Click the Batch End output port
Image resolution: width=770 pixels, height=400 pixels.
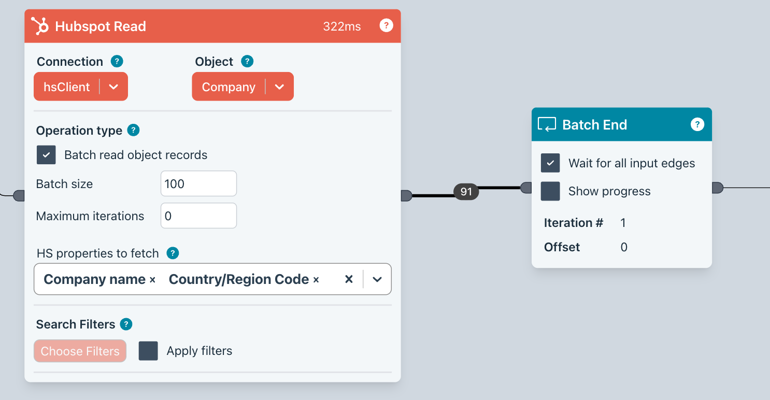click(x=718, y=188)
